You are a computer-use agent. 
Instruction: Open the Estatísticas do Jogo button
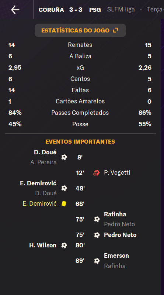pos(80,30)
